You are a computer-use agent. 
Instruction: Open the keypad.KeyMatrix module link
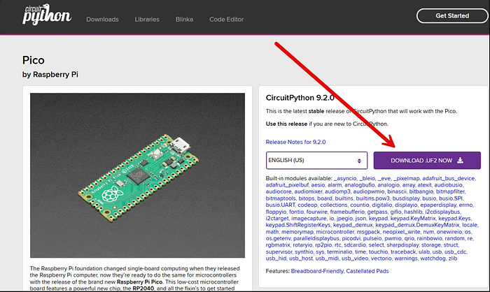[413, 219]
